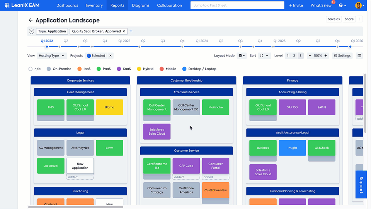Toggle the Hybrid legend item

[145, 69]
